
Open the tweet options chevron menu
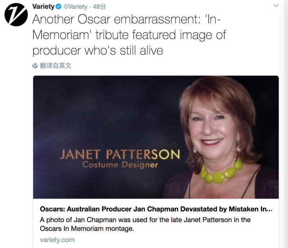276,6
